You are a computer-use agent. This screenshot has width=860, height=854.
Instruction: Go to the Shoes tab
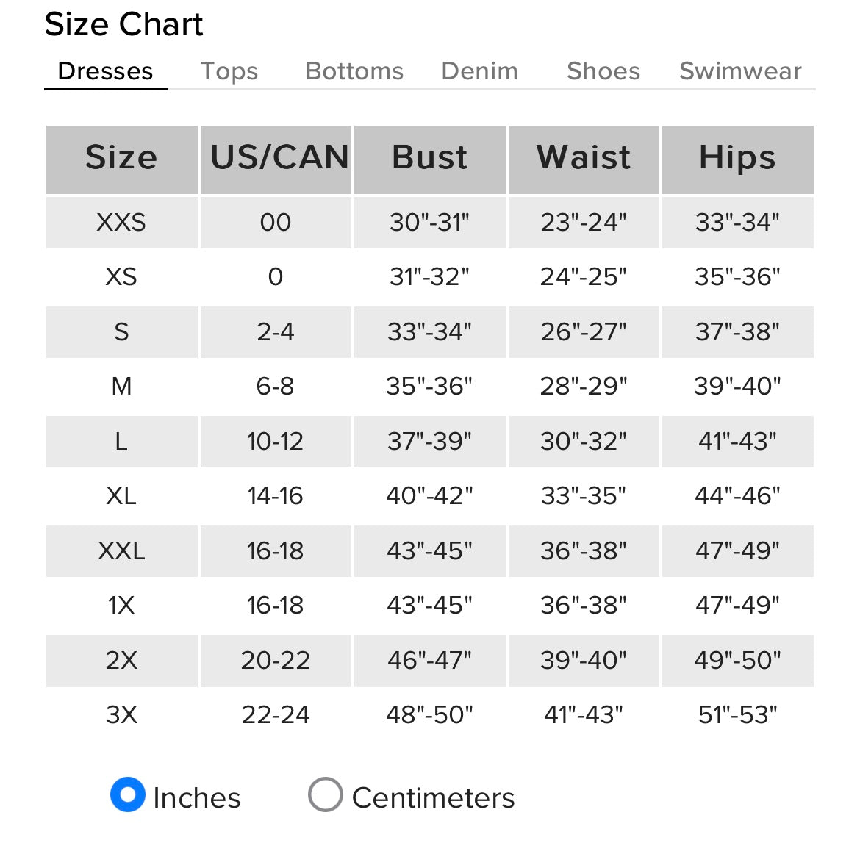(603, 71)
